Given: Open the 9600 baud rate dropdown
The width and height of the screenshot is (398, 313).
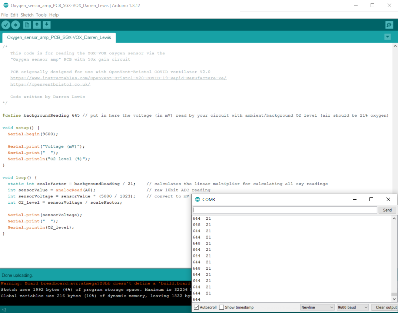Looking at the screenshot, I should click(353, 307).
